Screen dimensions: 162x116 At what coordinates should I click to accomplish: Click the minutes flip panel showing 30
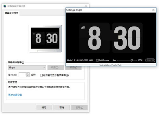tap(128, 38)
